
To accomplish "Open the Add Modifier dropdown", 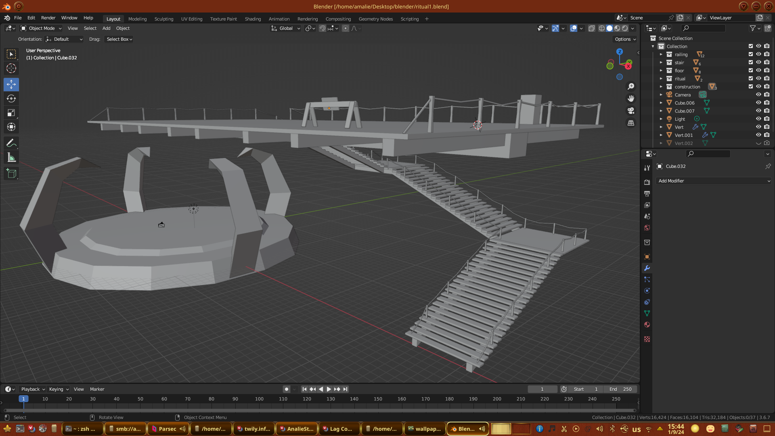I will pyautogui.click(x=714, y=181).
